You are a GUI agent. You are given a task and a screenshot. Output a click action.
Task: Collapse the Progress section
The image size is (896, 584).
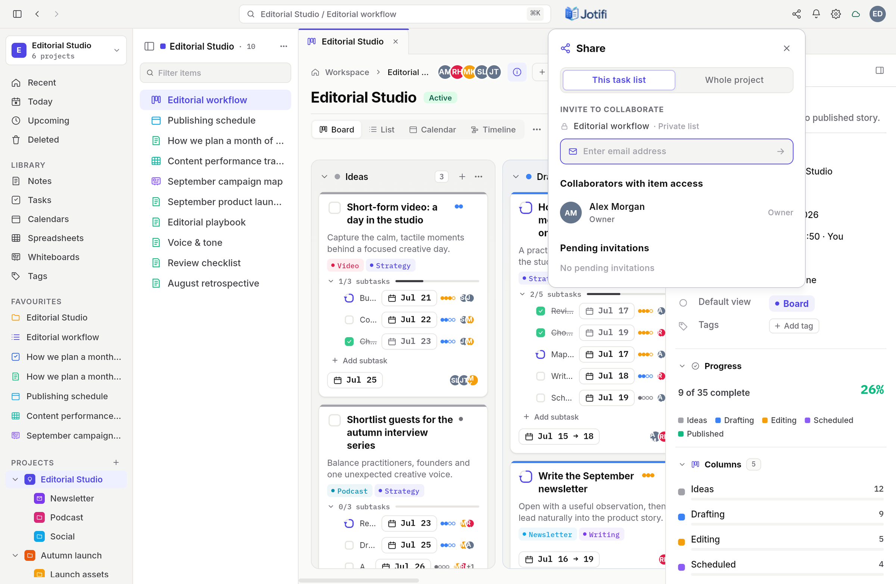(682, 366)
